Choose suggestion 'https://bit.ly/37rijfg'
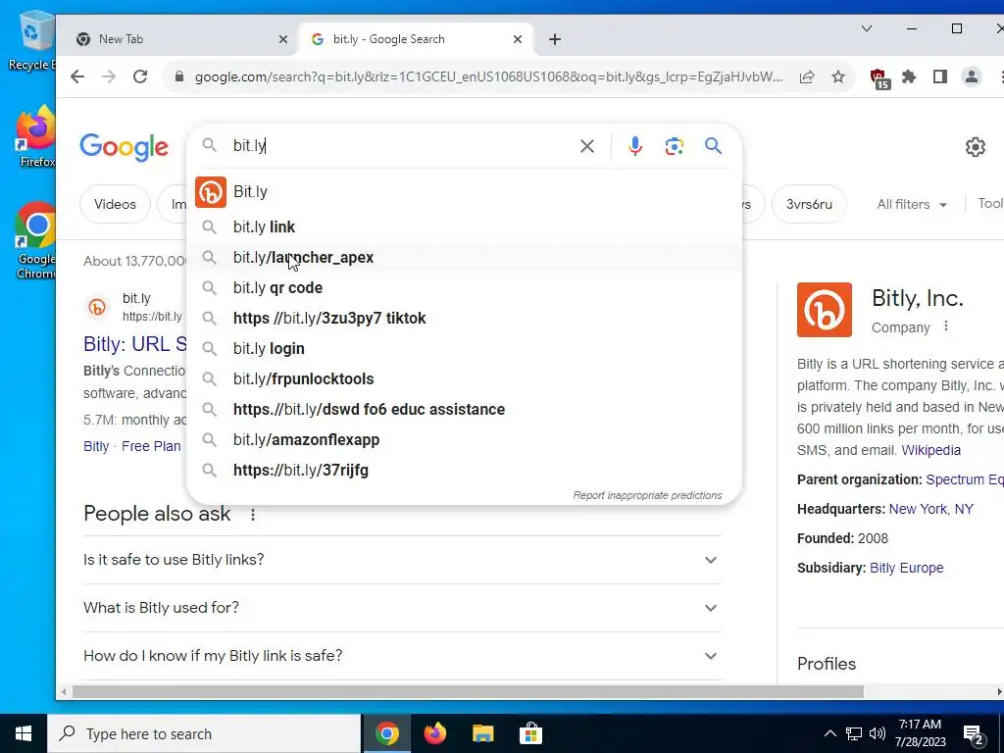 (464, 470)
